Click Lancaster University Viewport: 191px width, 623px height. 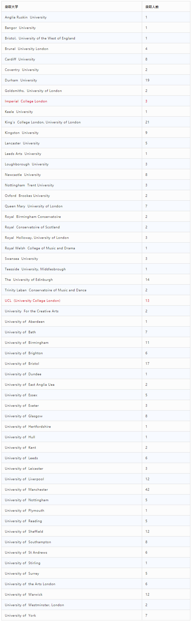click(x=22, y=143)
